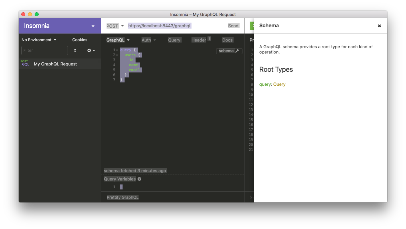Send the request
This screenshot has height=229, width=406.
click(x=233, y=26)
